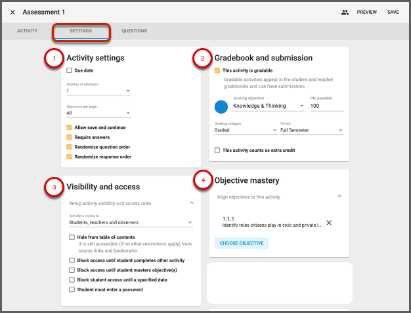Image resolution: width=411 pixels, height=313 pixels.
Task: Toggle Randomize question order checkbox
Action: 70,147
